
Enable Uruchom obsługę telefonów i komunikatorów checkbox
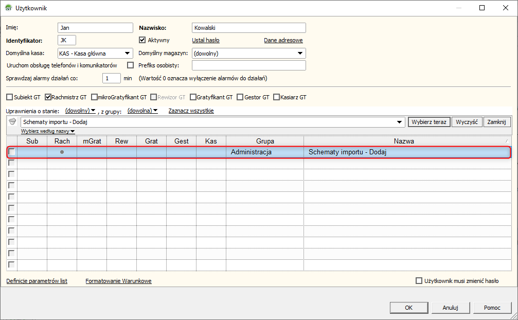click(131, 65)
